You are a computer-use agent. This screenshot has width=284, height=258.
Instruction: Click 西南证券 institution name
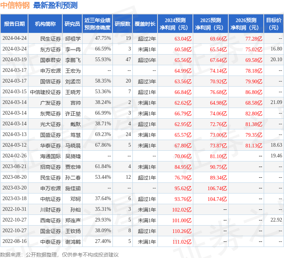[x=51, y=220]
